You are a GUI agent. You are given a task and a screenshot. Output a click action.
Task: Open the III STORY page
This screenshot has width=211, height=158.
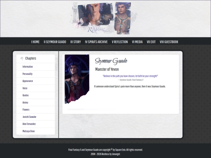tap(75, 42)
